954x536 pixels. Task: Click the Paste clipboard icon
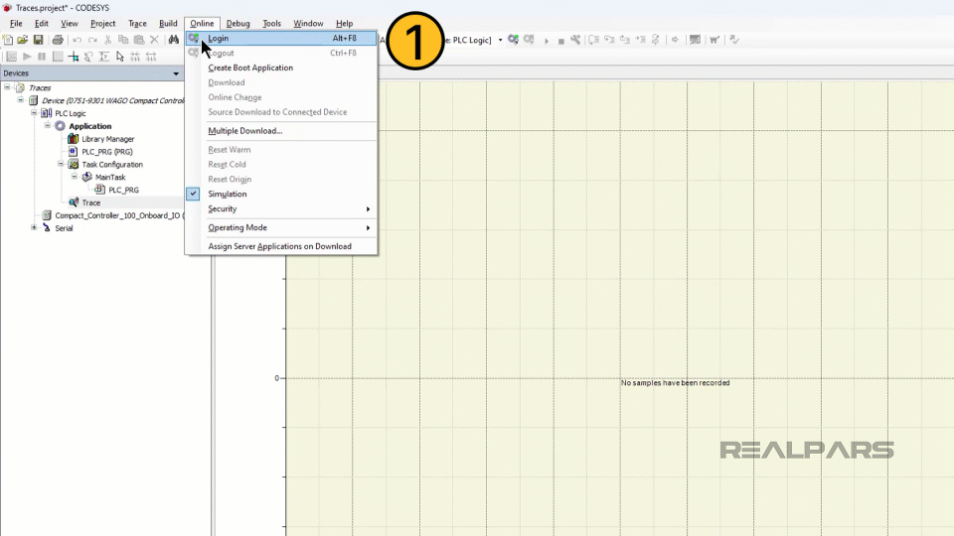(x=139, y=40)
